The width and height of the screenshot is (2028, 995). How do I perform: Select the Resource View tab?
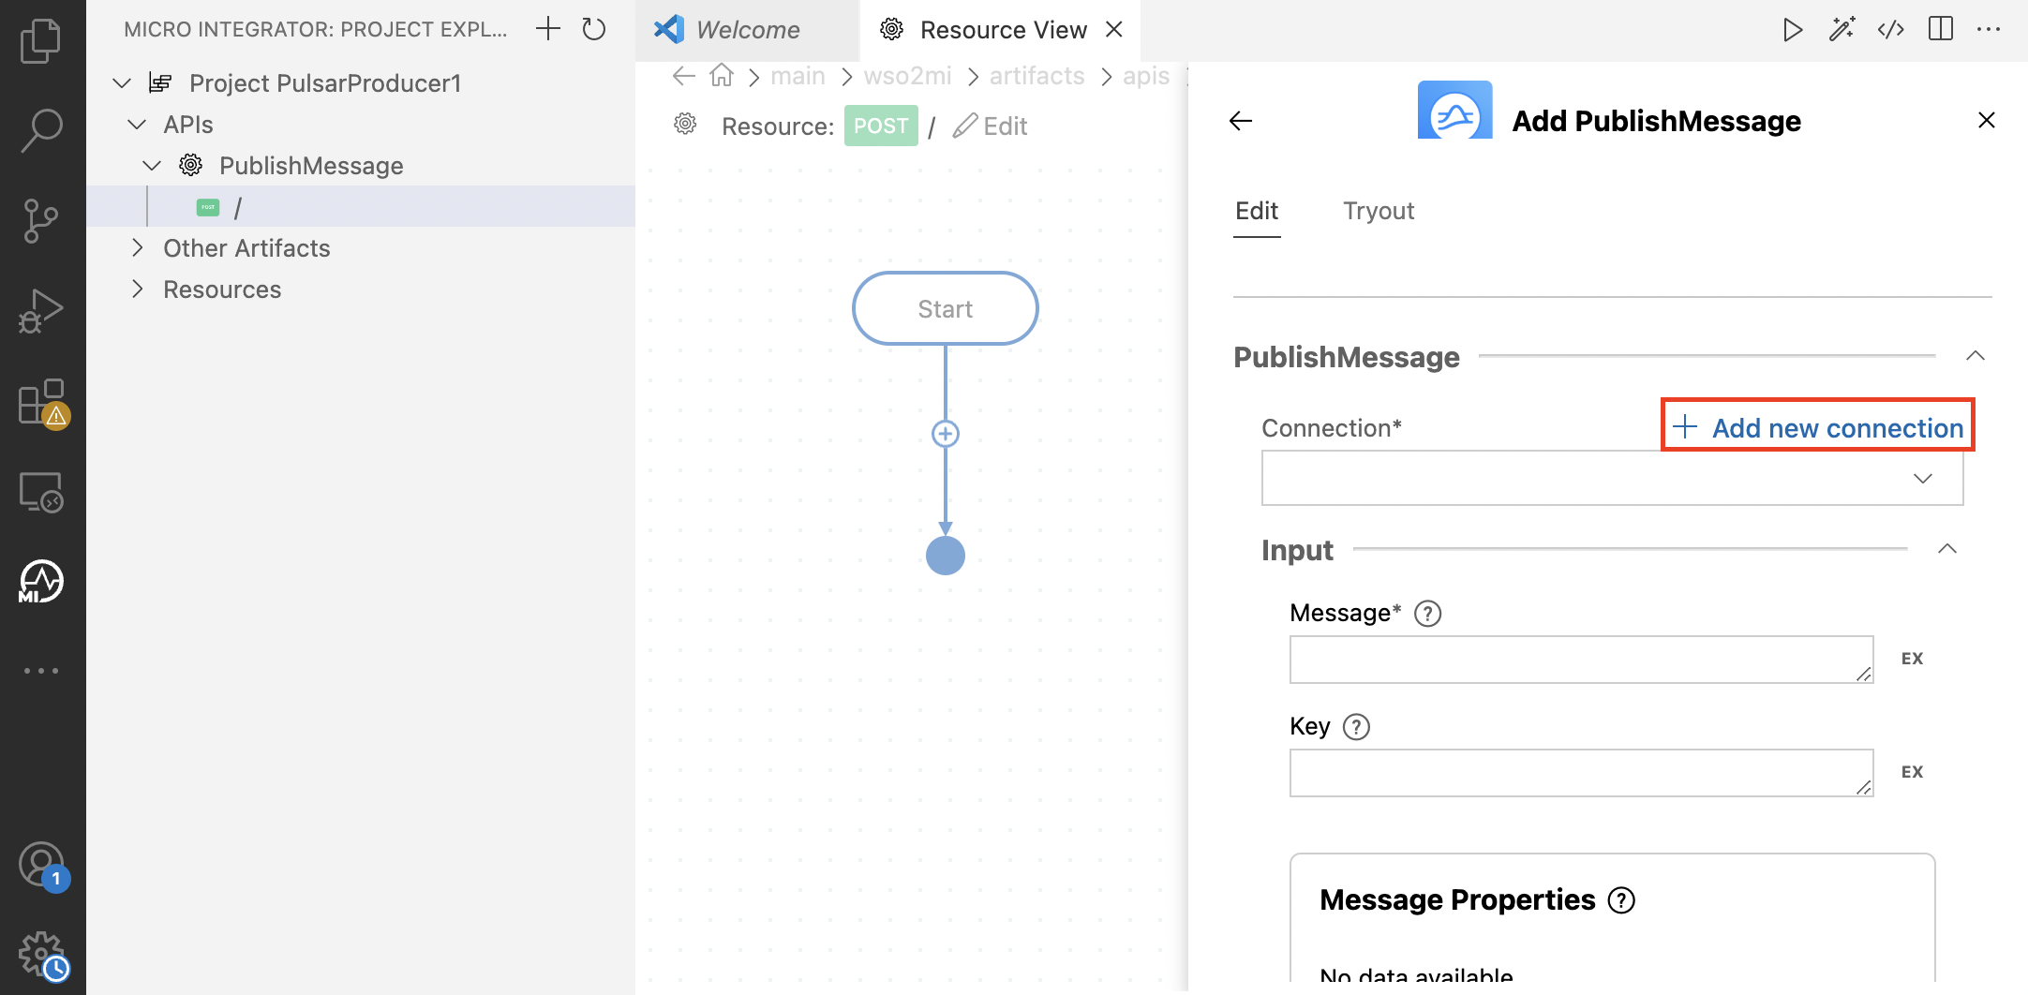1000,30
